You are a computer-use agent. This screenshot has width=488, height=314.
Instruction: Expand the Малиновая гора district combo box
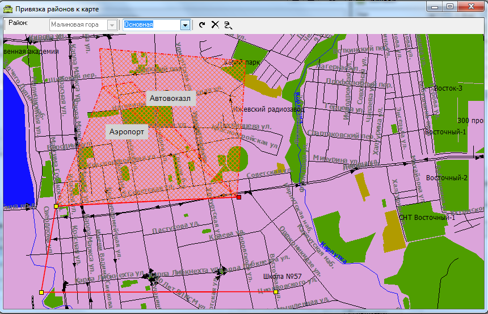112,25
